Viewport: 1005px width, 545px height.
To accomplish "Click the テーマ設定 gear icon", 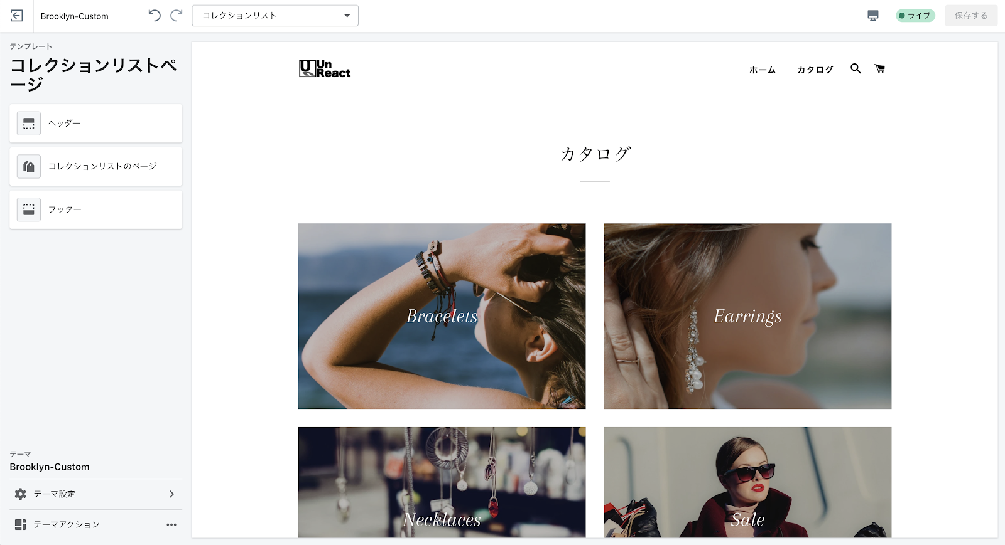I will (x=21, y=494).
